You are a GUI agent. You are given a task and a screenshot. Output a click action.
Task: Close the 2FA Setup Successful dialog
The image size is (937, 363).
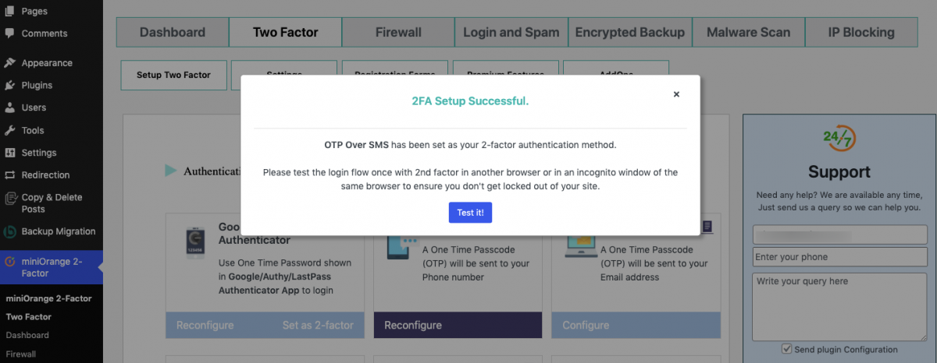pyautogui.click(x=676, y=94)
